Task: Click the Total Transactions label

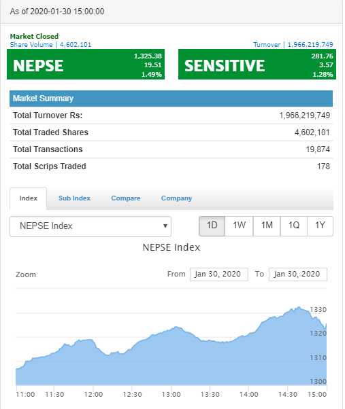Action: [48, 149]
